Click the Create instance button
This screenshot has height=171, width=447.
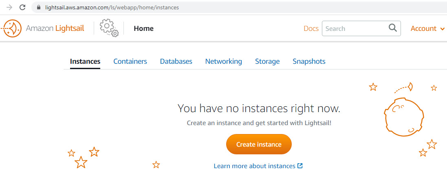[259, 144]
